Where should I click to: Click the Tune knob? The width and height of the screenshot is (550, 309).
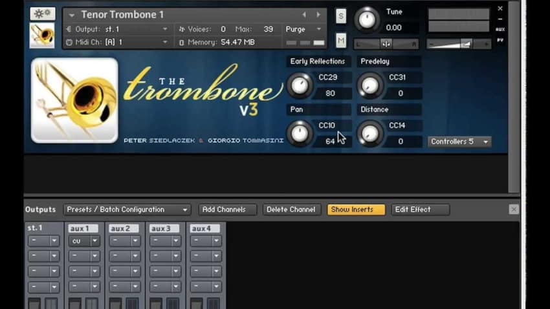367,19
